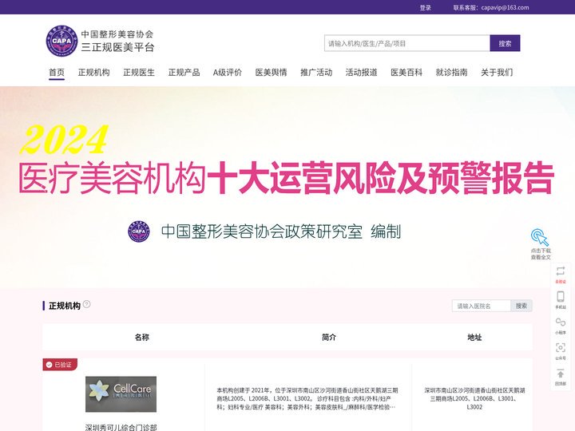Click the 三正规医美平台 site title

click(117, 47)
